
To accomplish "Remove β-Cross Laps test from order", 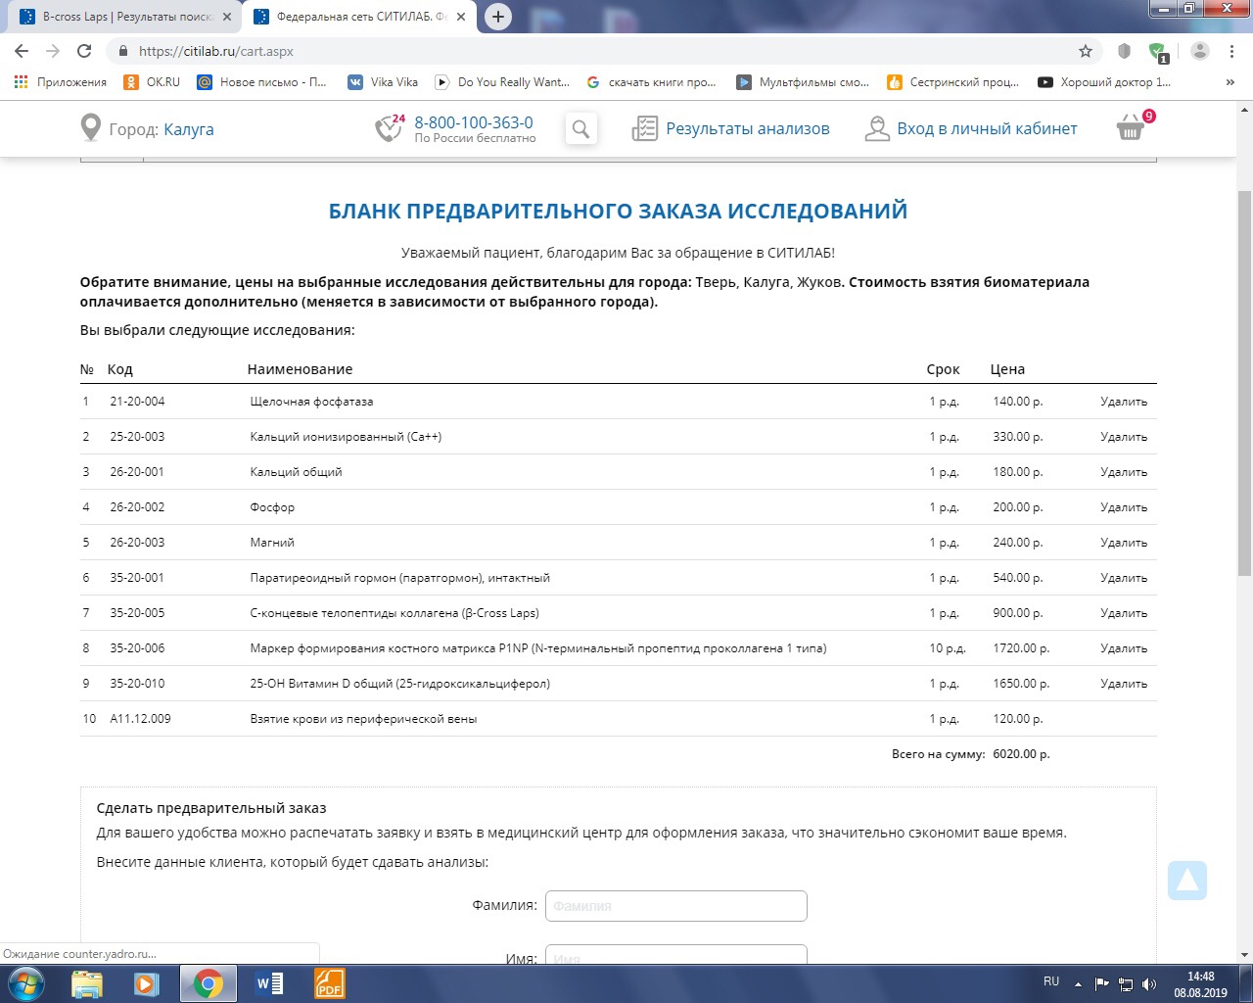I will [1124, 613].
